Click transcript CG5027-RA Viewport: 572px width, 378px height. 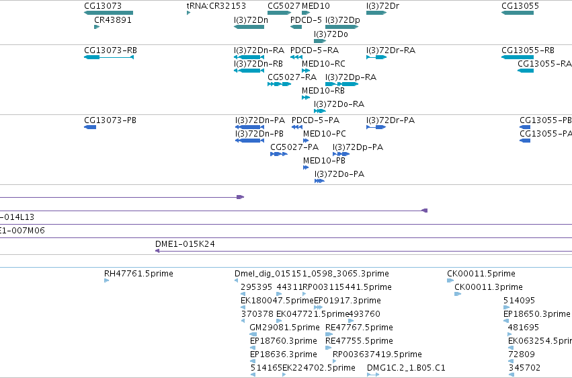(279, 84)
